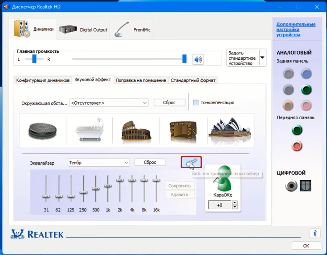Confirm with the OK button
Viewport: 327px width, 255px height.
coord(306,246)
